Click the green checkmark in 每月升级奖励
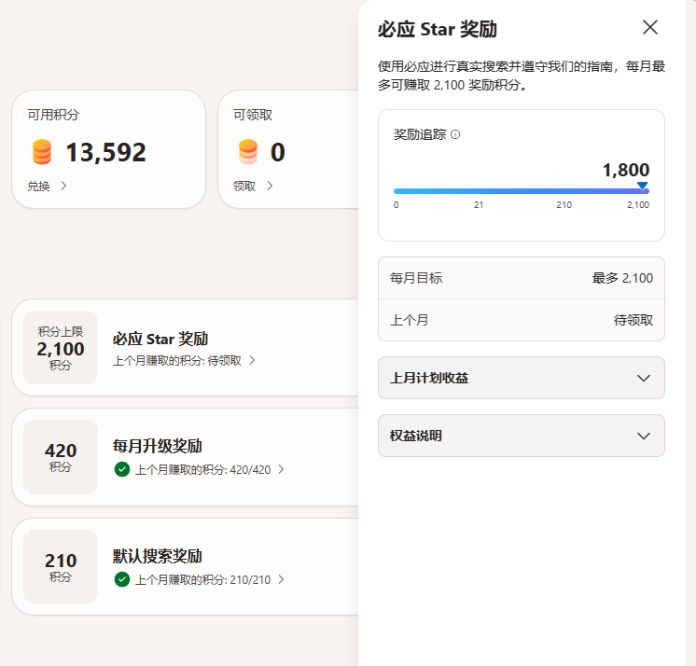The width and height of the screenshot is (696, 666). [122, 469]
